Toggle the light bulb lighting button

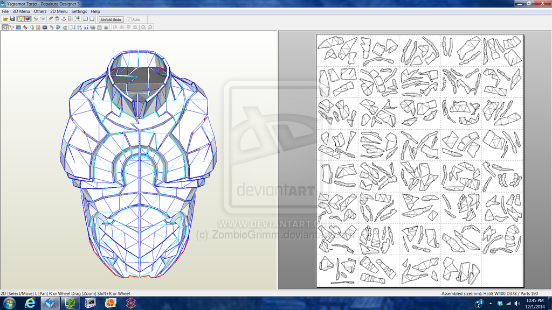click(21, 19)
